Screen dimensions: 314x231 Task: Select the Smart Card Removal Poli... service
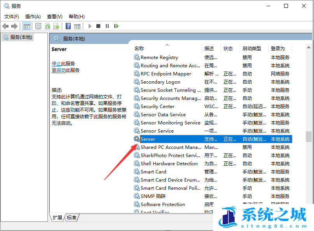click(x=171, y=188)
